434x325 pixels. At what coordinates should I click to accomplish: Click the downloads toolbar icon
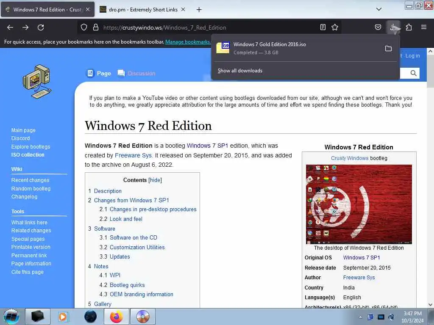(x=394, y=27)
